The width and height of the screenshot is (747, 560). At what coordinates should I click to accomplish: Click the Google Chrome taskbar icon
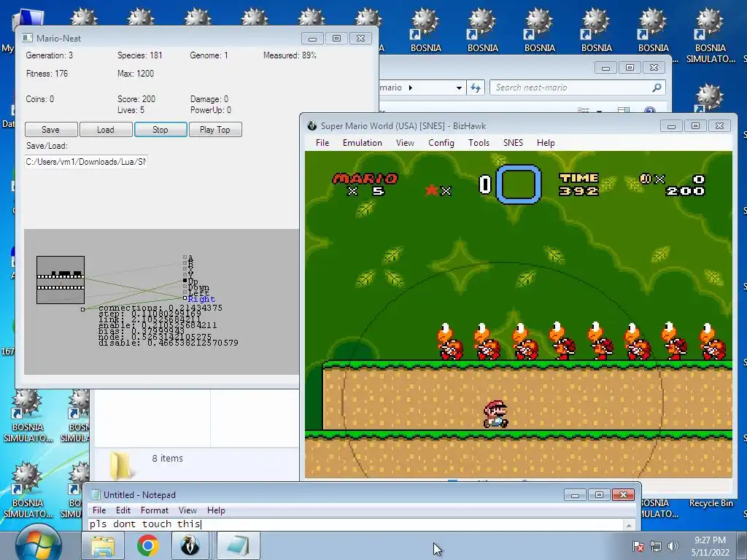pyautogui.click(x=147, y=545)
